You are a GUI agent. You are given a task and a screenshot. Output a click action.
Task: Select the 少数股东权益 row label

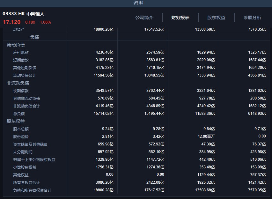pos(25,167)
